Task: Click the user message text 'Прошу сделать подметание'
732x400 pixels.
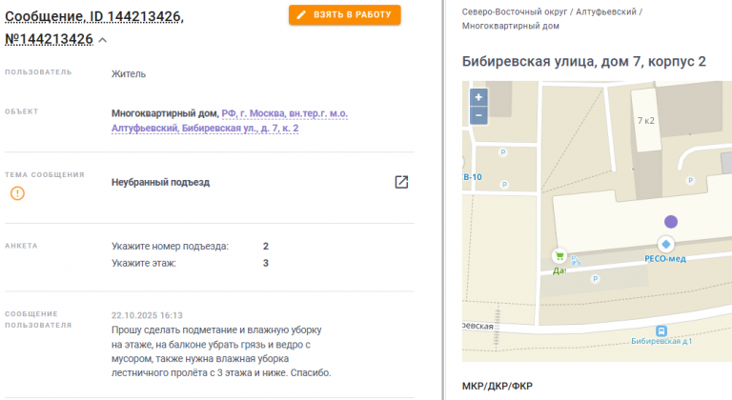Action: (169, 330)
